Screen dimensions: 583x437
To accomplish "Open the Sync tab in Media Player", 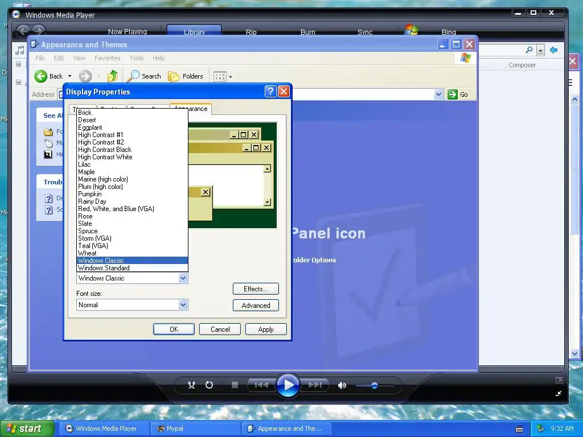I will click(365, 32).
